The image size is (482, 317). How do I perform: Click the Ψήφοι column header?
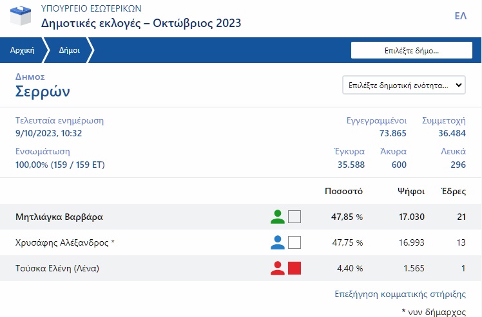411,191
